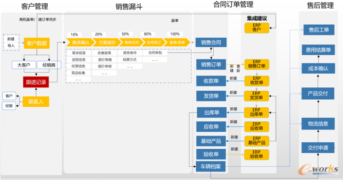The width and height of the screenshot is (343, 180).
Task: Click the ERP应收单 yellow box
Action: (257, 126)
